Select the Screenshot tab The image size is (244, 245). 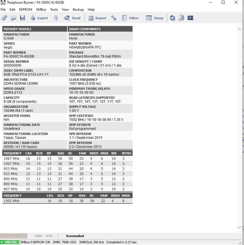coord(75,236)
